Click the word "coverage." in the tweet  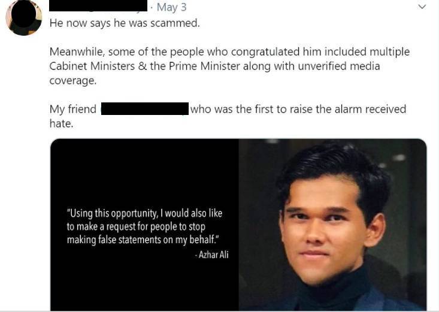(x=72, y=81)
